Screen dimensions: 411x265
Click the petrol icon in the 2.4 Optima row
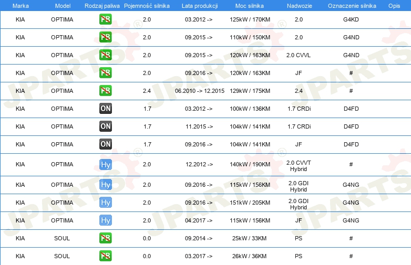click(105, 90)
